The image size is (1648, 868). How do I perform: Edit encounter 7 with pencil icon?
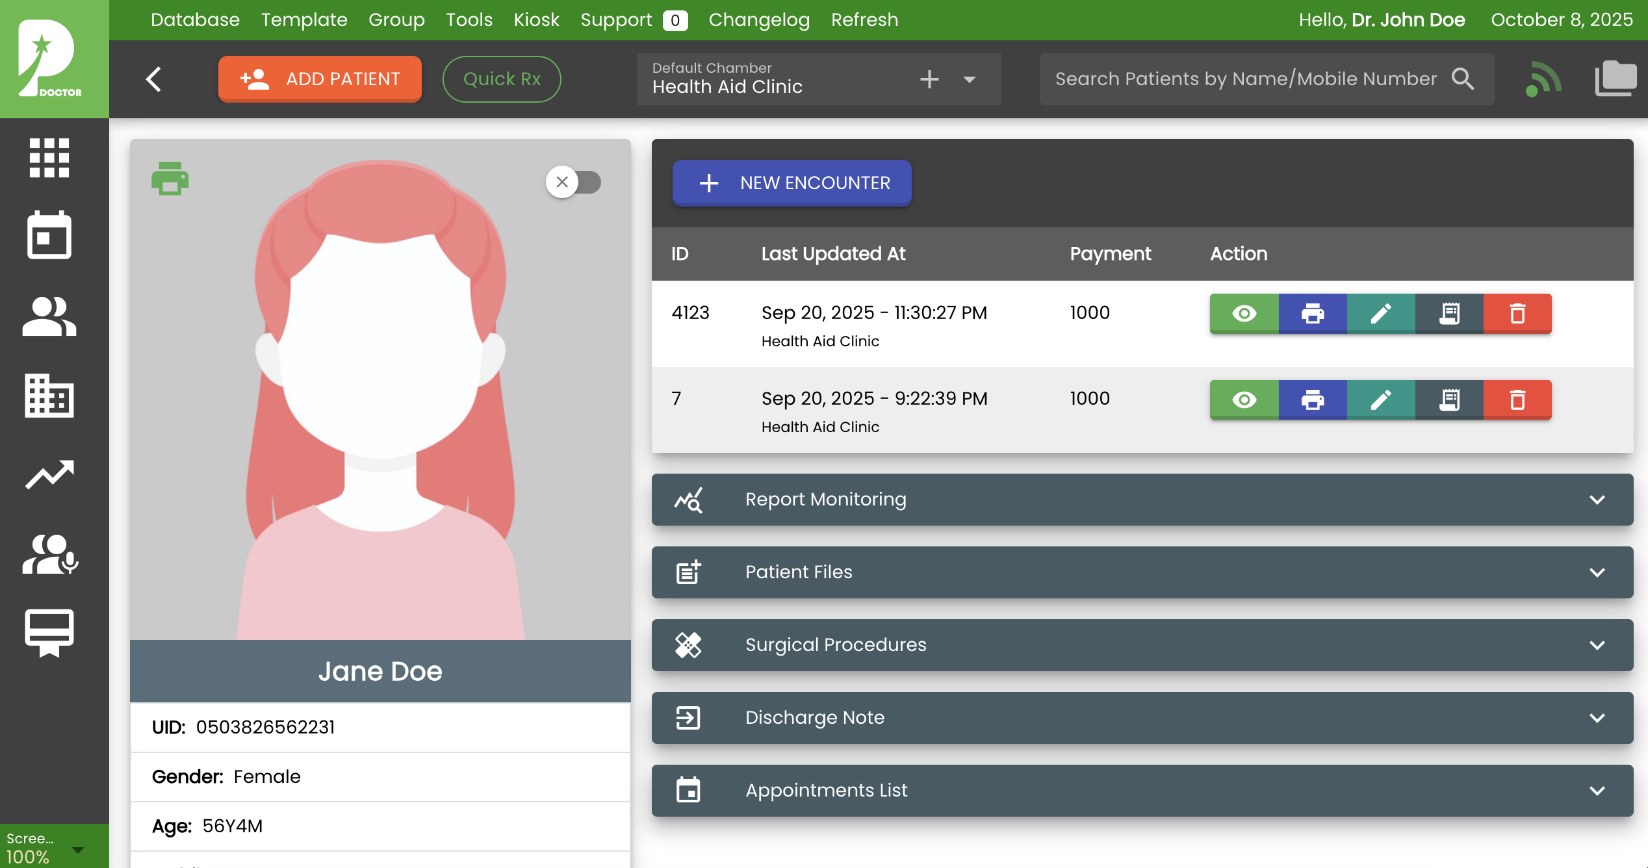1381,400
